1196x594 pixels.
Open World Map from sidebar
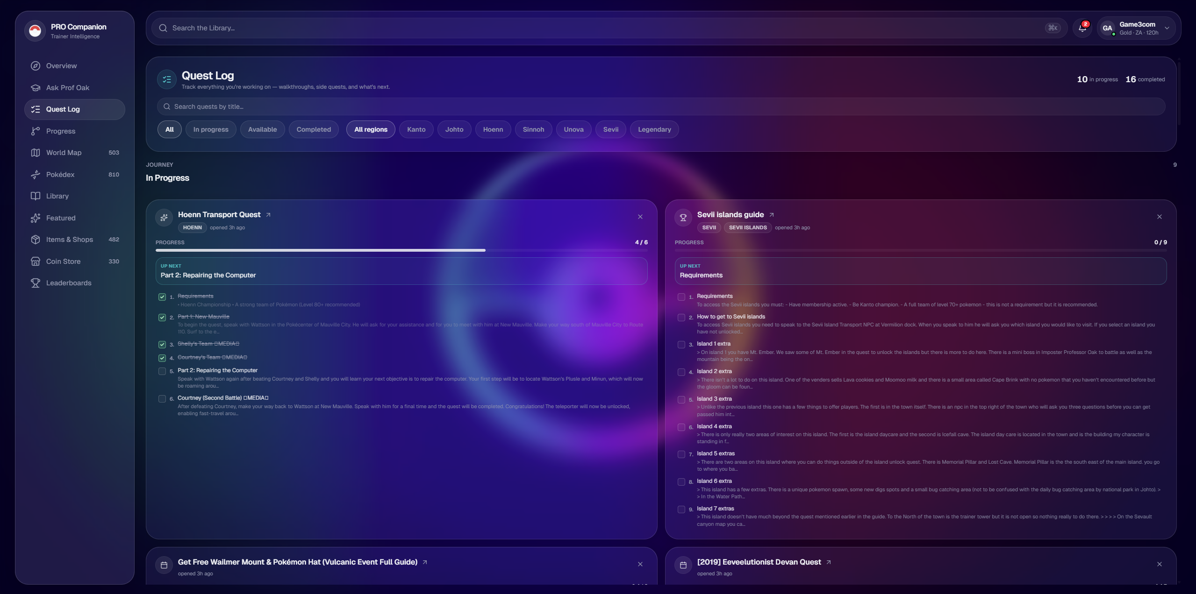click(64, 153)
